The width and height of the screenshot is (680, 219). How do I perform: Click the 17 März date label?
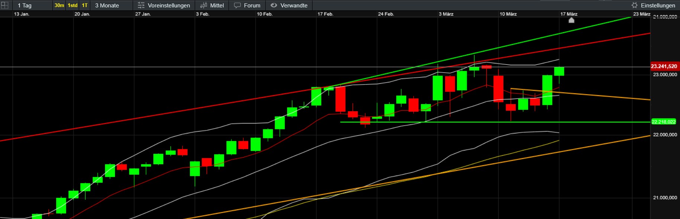569,14
